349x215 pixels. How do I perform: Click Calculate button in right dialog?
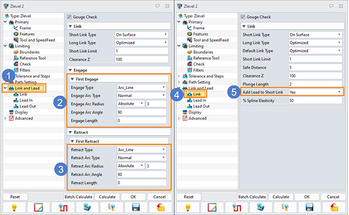[x=281, y=197]
